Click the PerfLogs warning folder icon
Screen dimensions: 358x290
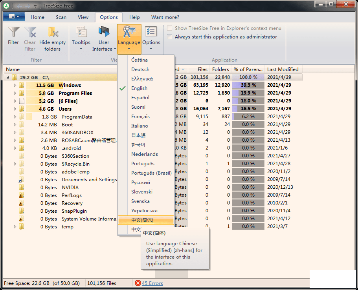21,195
